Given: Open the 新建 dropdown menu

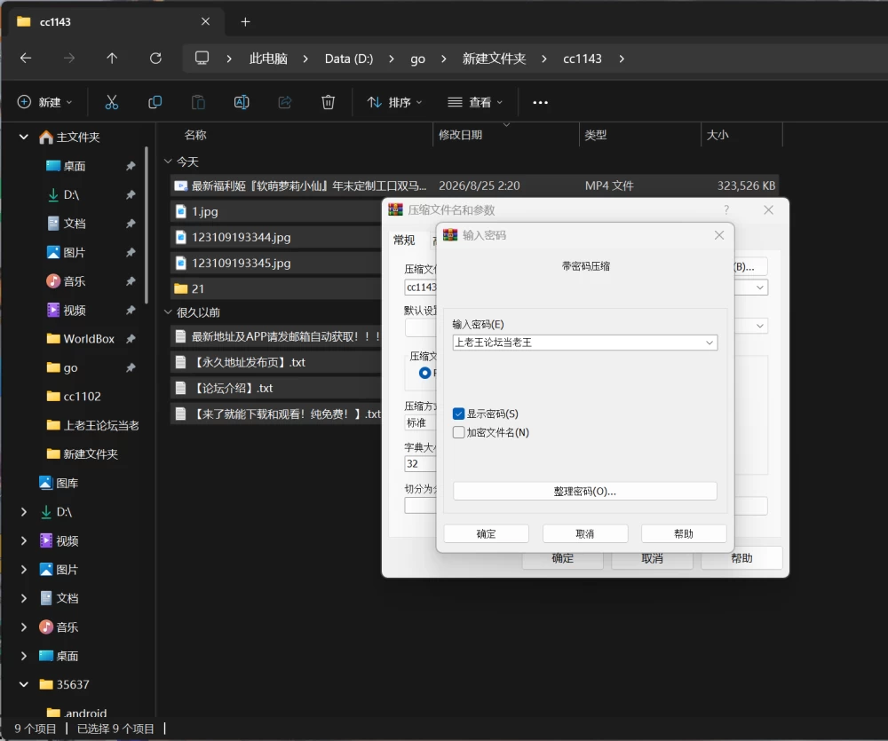Looking at the screenshot, I should pos(45,102).
